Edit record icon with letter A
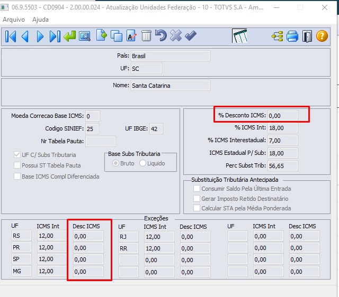This screenshot has width=339, height=297. 131,35
